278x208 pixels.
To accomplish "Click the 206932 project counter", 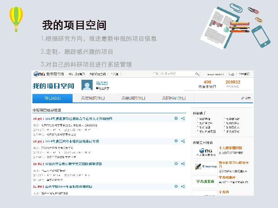I will (233, 84).
